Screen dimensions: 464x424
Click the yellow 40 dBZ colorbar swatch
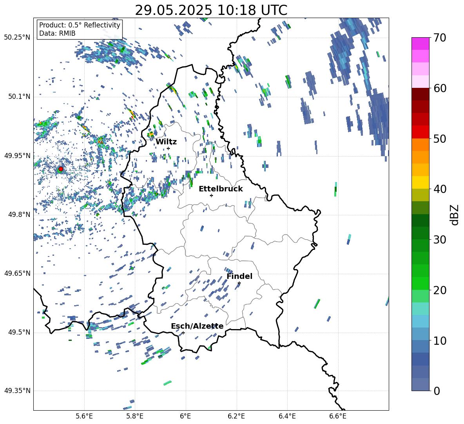(x=420, y=182)
